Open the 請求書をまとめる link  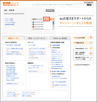(x=11, y=76)
